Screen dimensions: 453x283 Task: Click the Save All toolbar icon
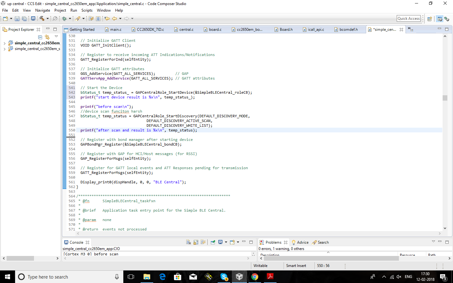(24, 19)
